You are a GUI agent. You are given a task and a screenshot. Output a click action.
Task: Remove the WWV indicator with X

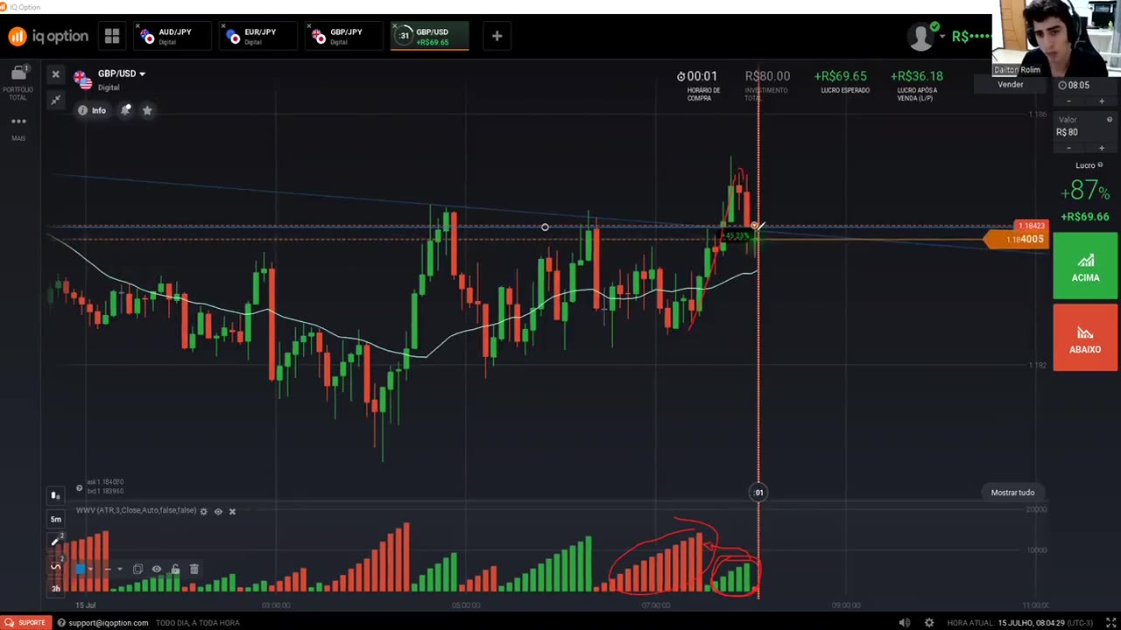232,511
